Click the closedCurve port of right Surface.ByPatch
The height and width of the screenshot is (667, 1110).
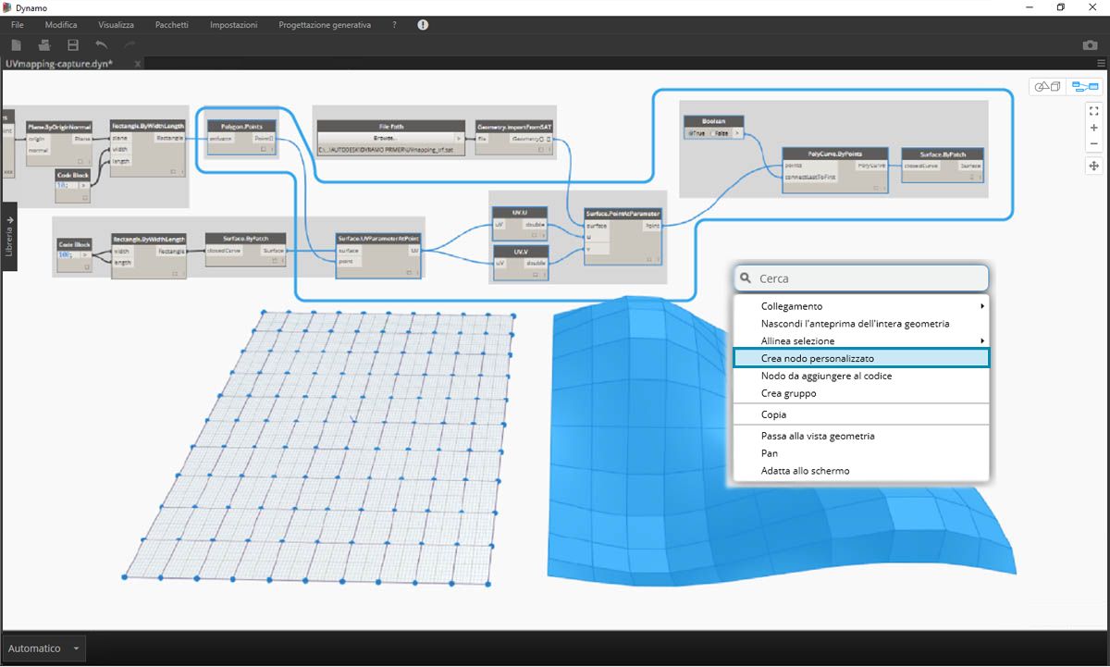[922, 166]
